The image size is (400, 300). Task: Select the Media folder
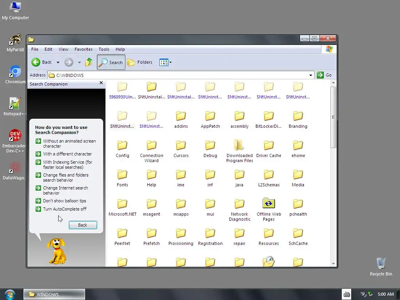click(x=298, y=179)
